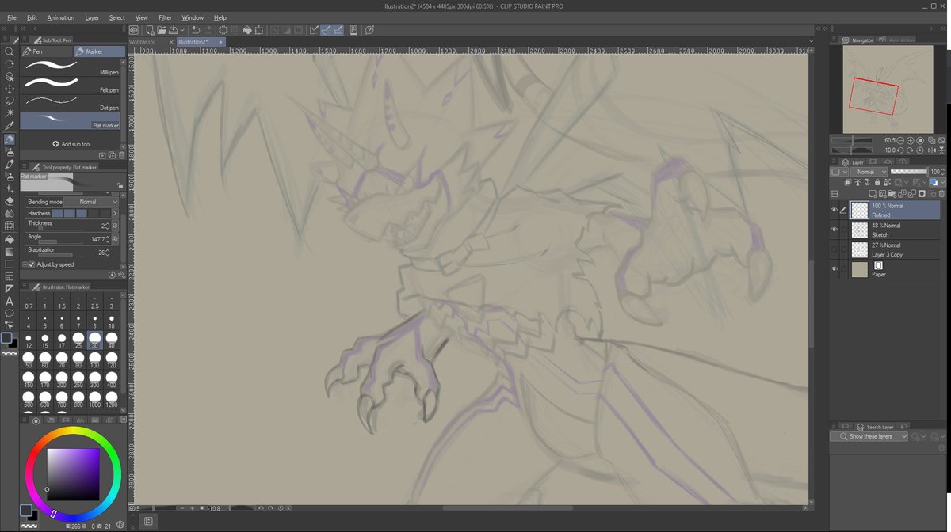Open the Window menu
Image resolution: width=951 pixels, height=532 pixels.
(x=193, y=17)
